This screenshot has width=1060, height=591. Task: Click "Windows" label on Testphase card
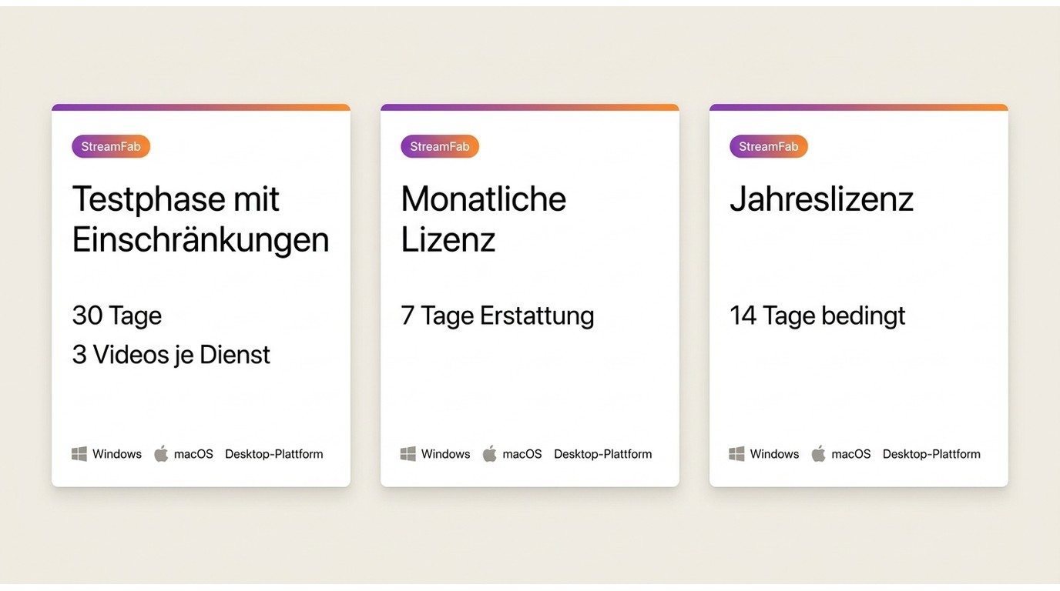tap(117, 454)
